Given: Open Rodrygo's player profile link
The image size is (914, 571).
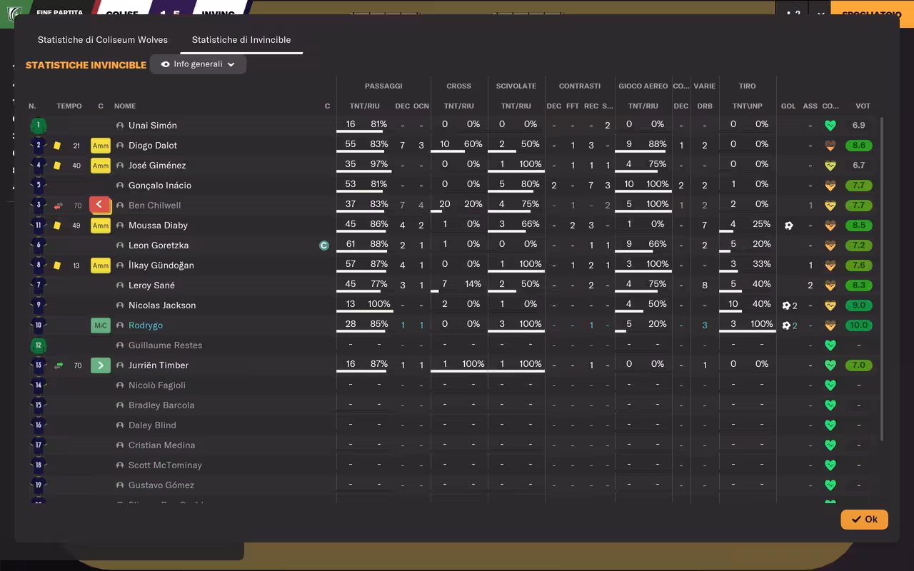Looking at the screenshot, I should coord(146,325).
